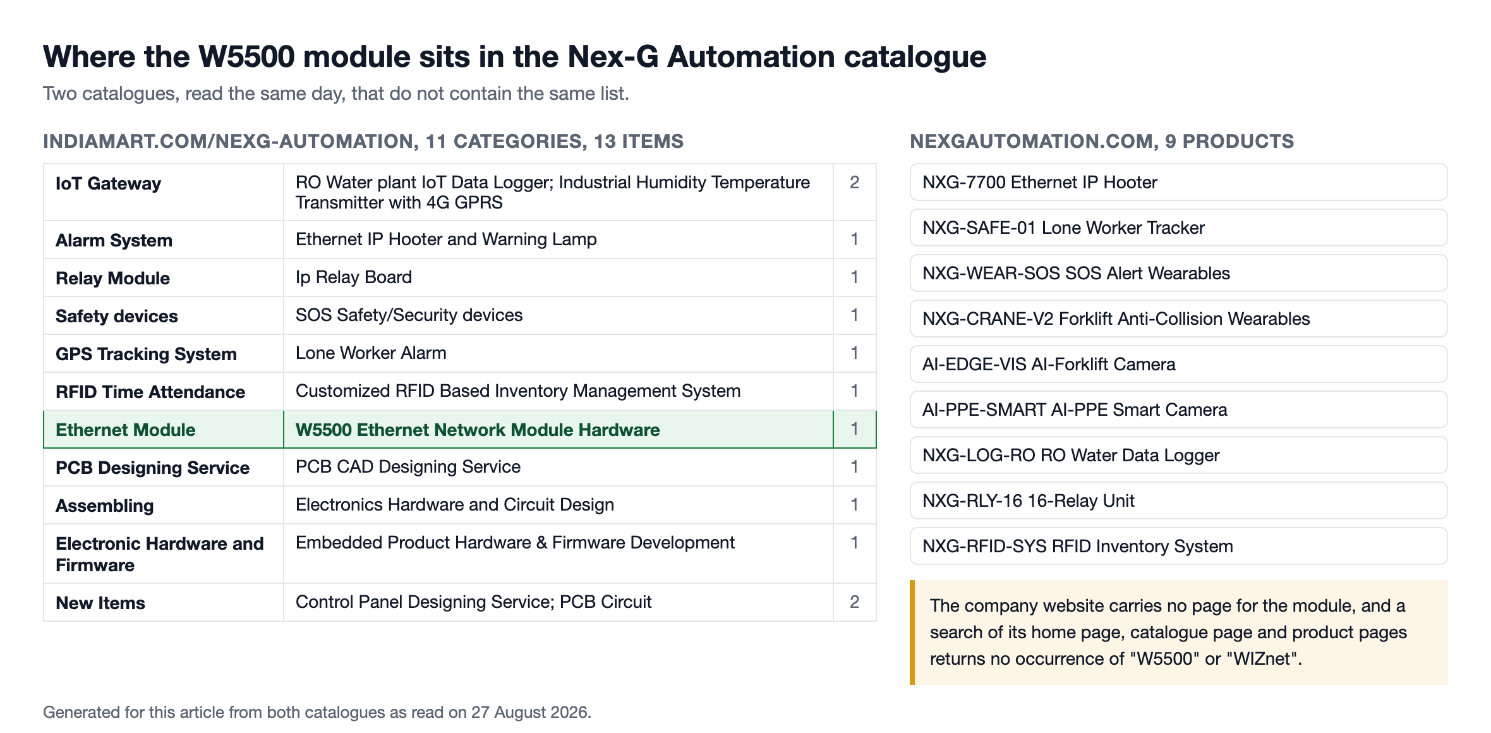The height and width of the screenshot is (733, 1491).
Task: Click the NXG-RLY-16 16-Relay Unit card
Action: pyautogui.click(x=1178, y=500)
